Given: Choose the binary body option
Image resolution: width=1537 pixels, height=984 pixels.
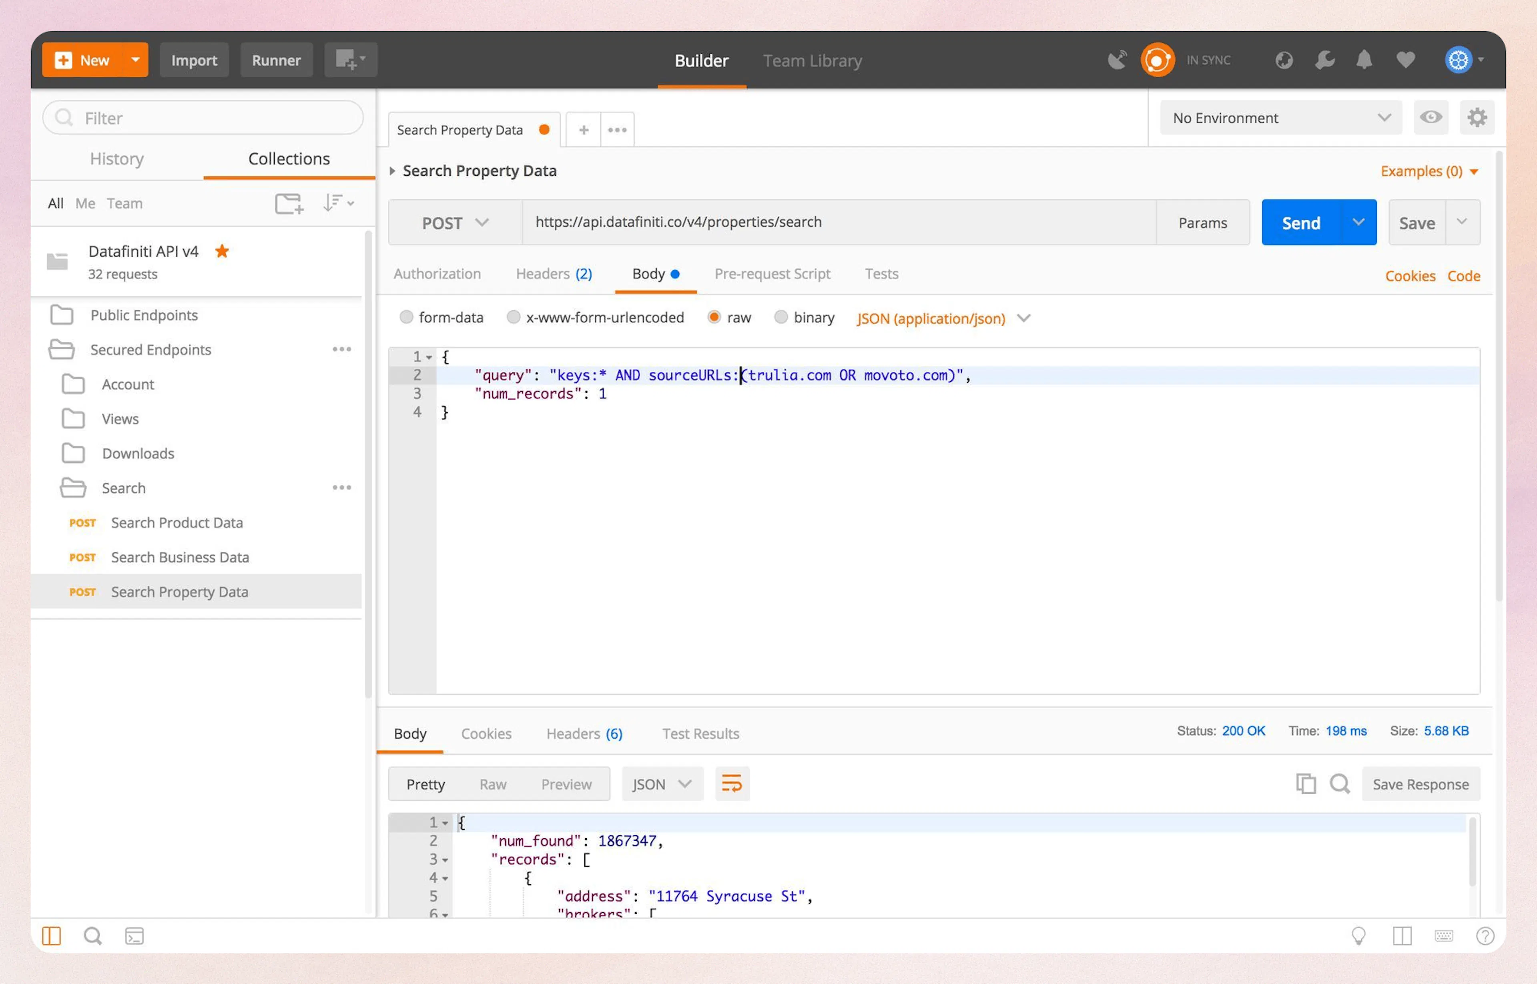Looking at the screenshot, I should [x=781, y=317].
